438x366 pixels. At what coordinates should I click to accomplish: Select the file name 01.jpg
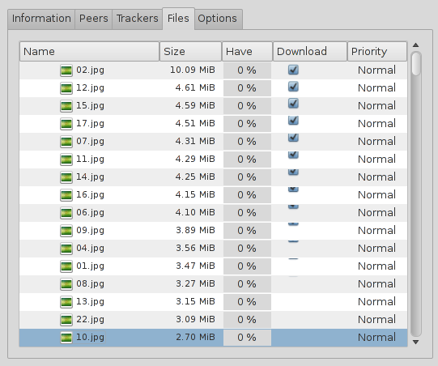click(x=90, y=266)
